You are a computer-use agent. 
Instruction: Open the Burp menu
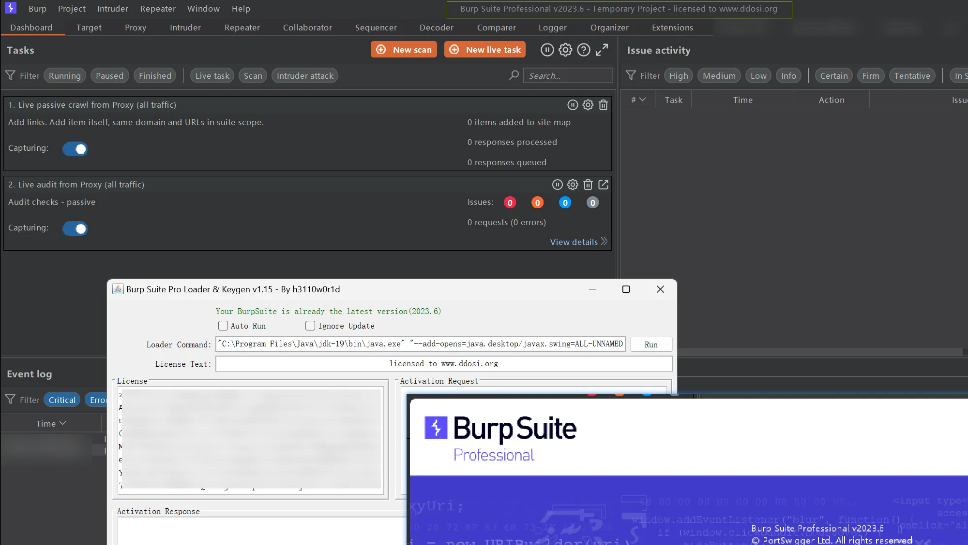tap(37, 9)
